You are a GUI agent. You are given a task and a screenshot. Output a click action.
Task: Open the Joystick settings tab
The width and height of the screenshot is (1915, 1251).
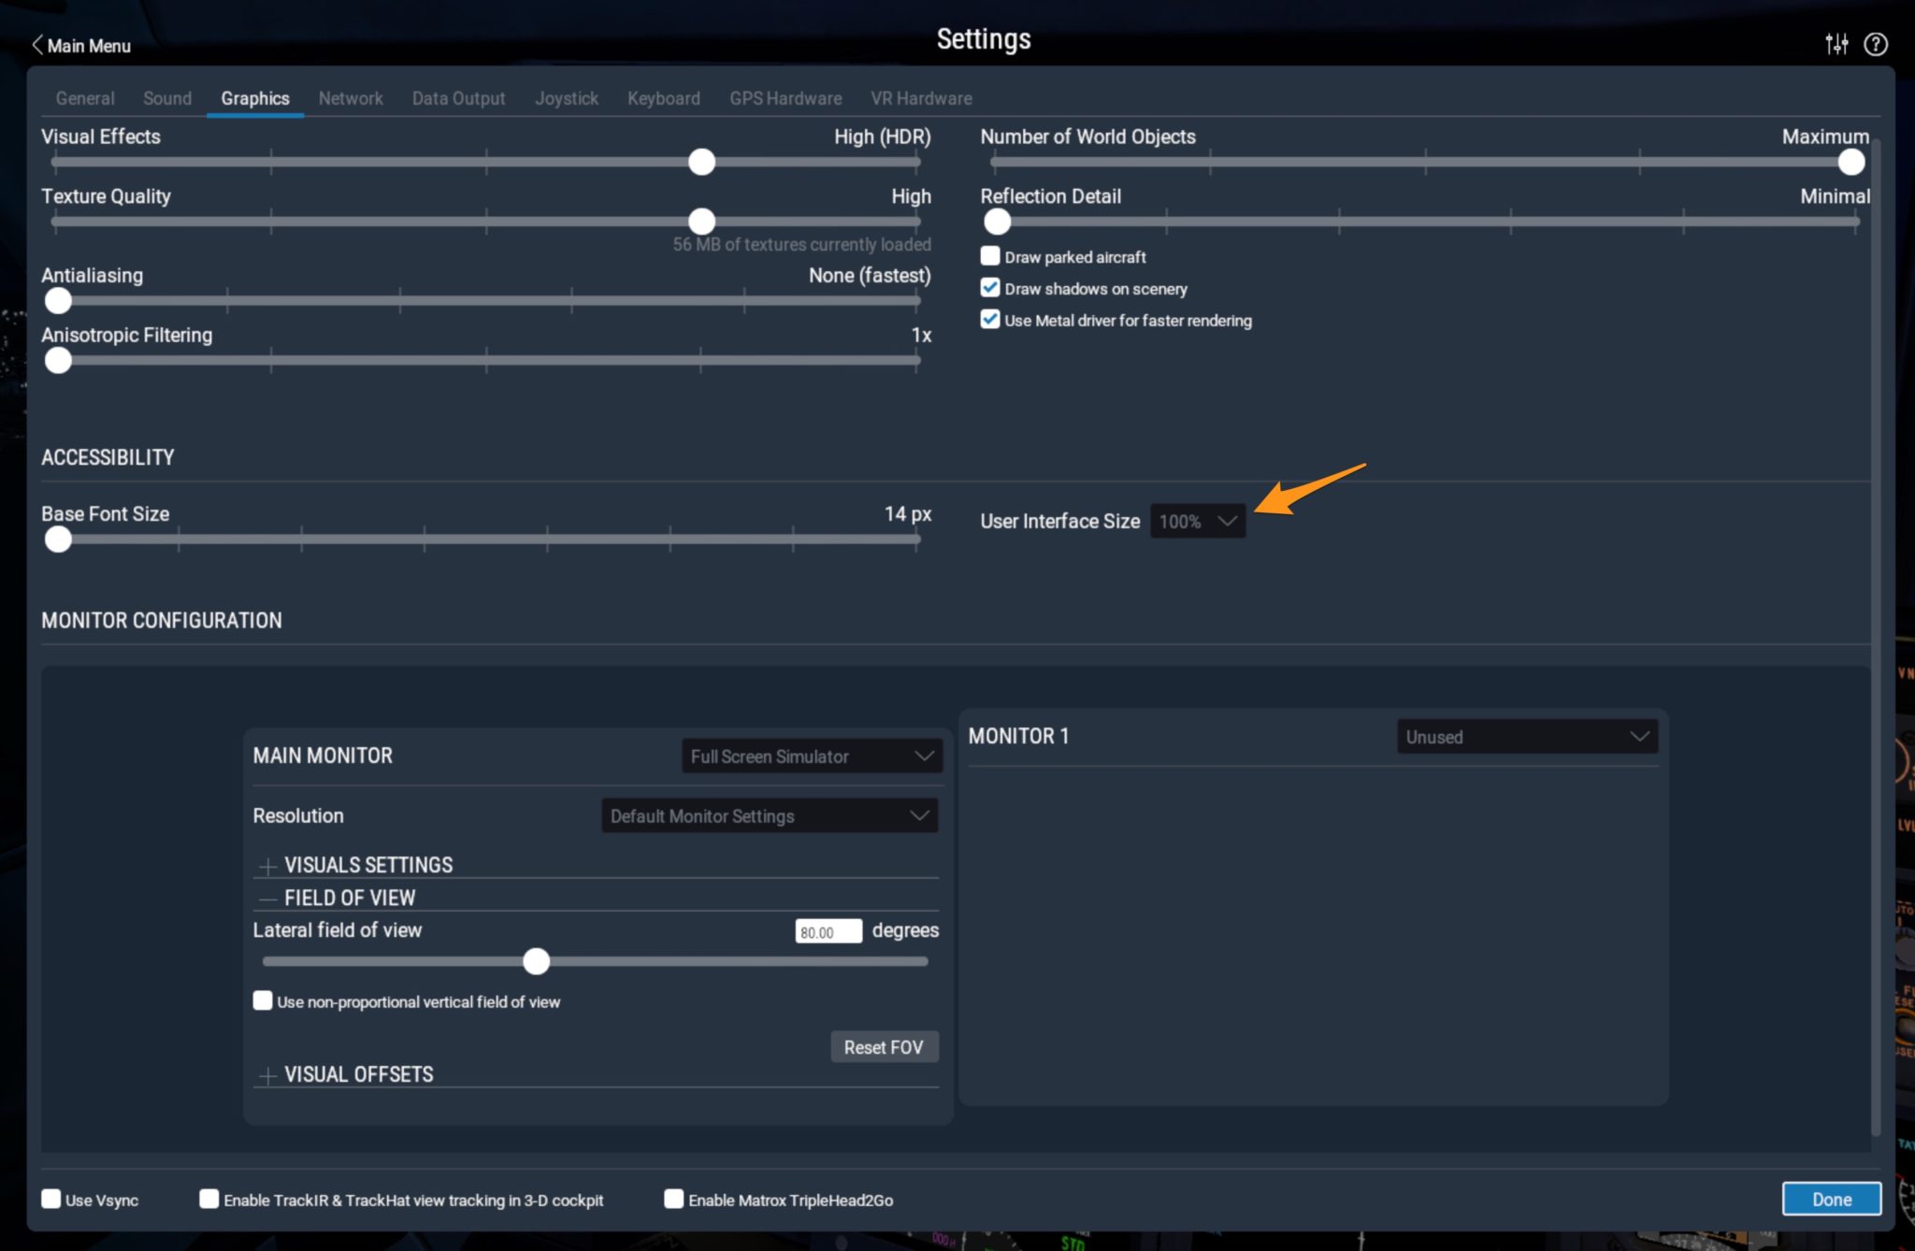(566, 98)
